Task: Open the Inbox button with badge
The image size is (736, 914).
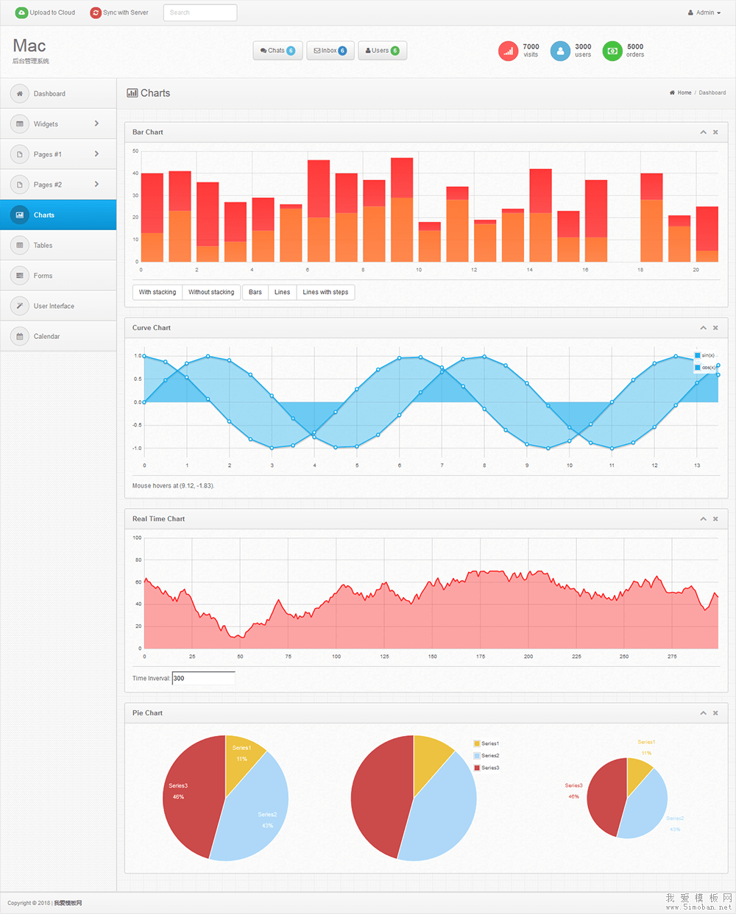Action: 330,51
